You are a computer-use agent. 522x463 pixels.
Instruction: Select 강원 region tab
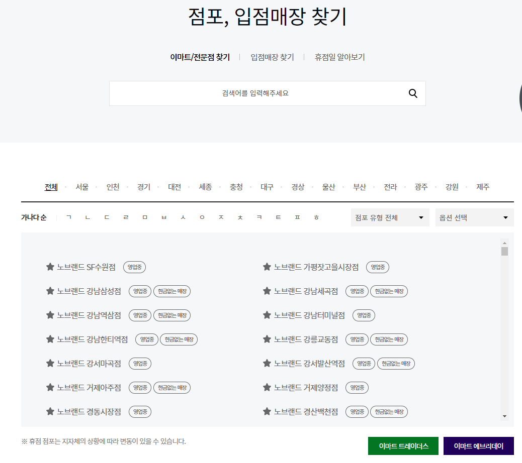click(452, 187)
